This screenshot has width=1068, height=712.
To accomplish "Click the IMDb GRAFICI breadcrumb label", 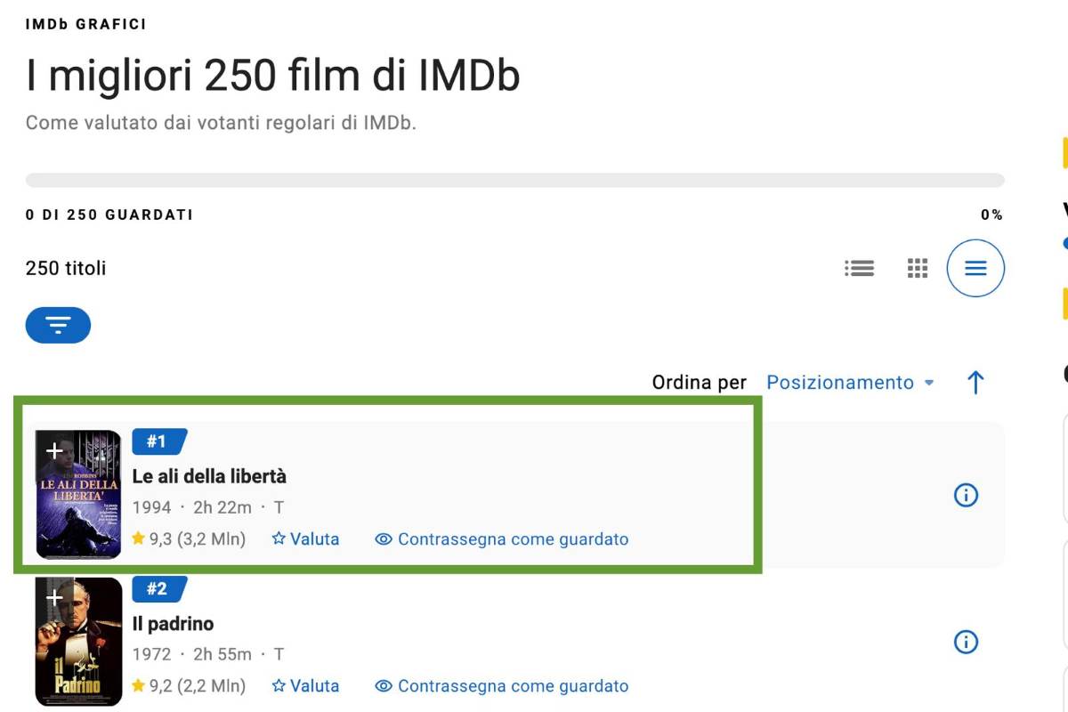I will click(85, 23).
